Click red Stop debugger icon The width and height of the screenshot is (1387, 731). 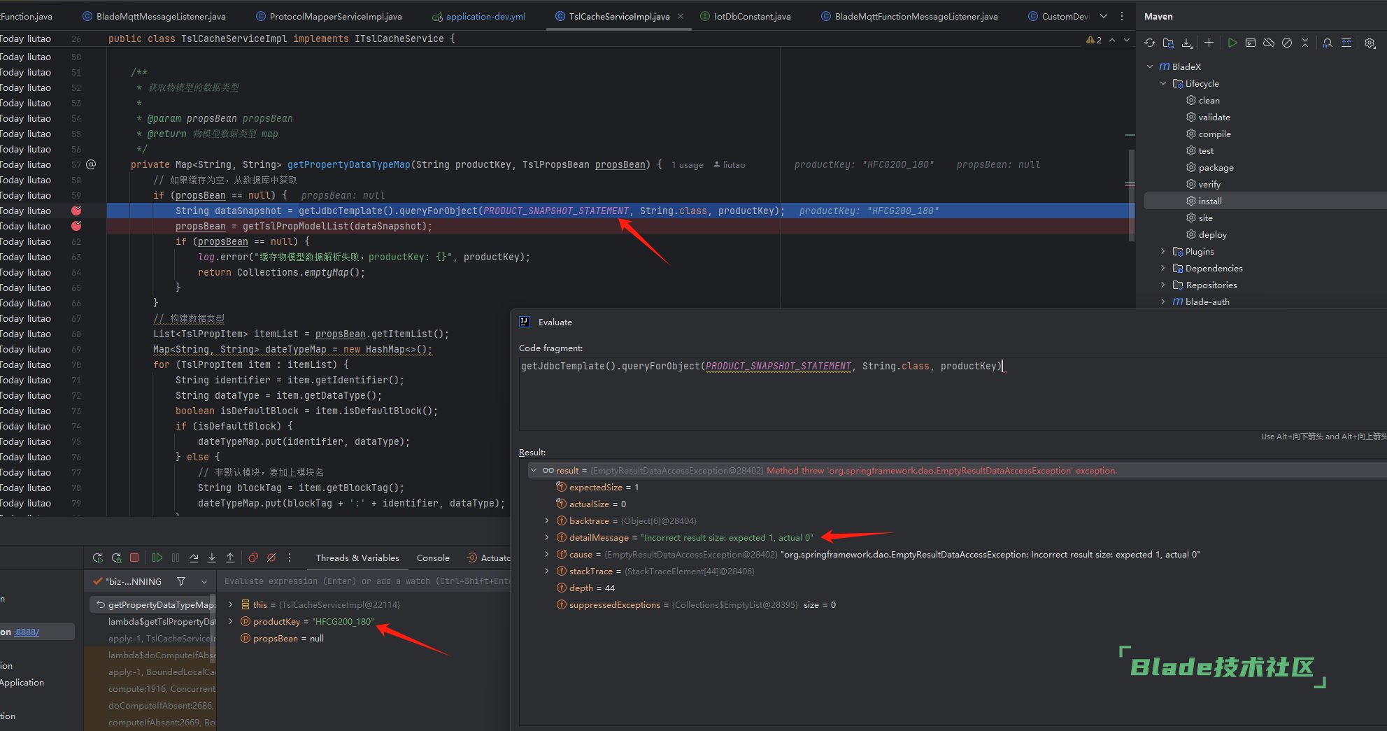coord(134,558)
